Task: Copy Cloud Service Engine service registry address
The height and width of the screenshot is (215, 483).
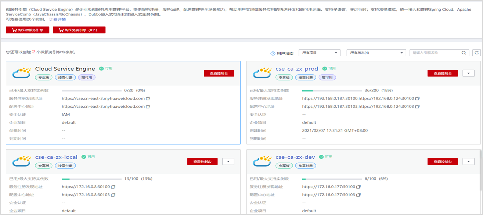Action: click(x=148, y=98)
